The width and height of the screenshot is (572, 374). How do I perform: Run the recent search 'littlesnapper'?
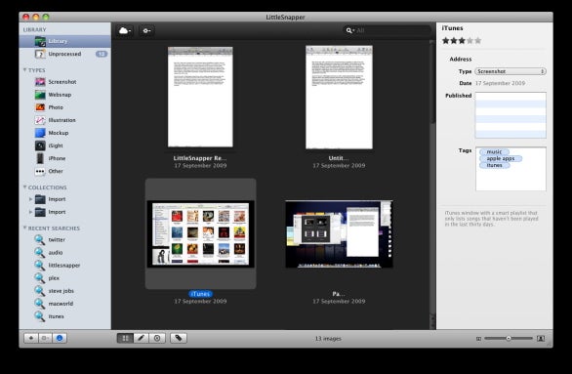pos(64,266)
